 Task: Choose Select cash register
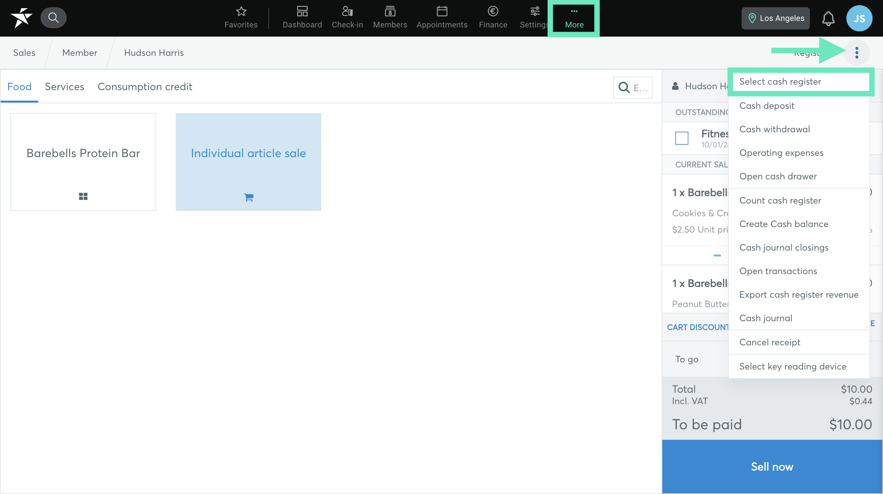coord(799,82)
